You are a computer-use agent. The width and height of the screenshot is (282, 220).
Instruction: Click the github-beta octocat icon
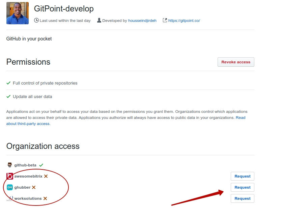point(10,165)
